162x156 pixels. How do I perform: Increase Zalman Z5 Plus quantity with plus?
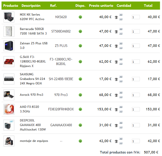click(121, 44)
